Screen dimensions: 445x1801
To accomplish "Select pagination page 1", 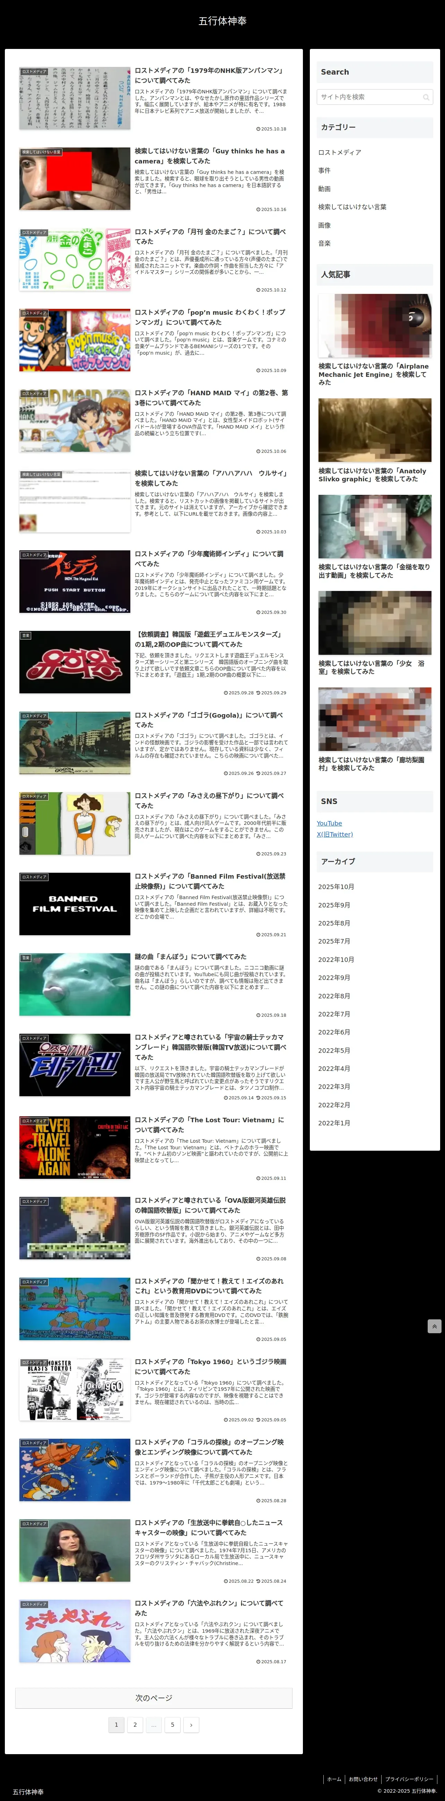I will 116,1725.
